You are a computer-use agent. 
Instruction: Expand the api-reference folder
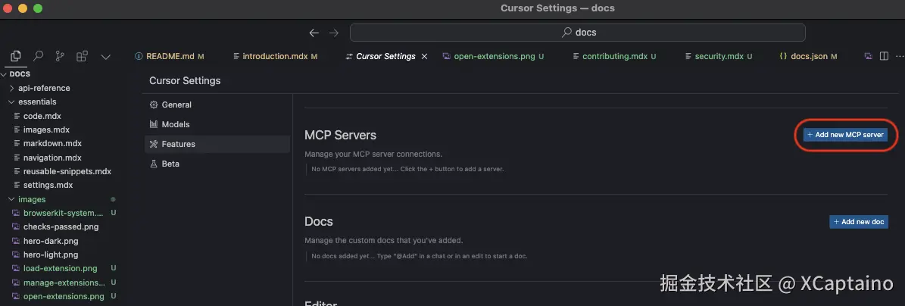point(44,88)
